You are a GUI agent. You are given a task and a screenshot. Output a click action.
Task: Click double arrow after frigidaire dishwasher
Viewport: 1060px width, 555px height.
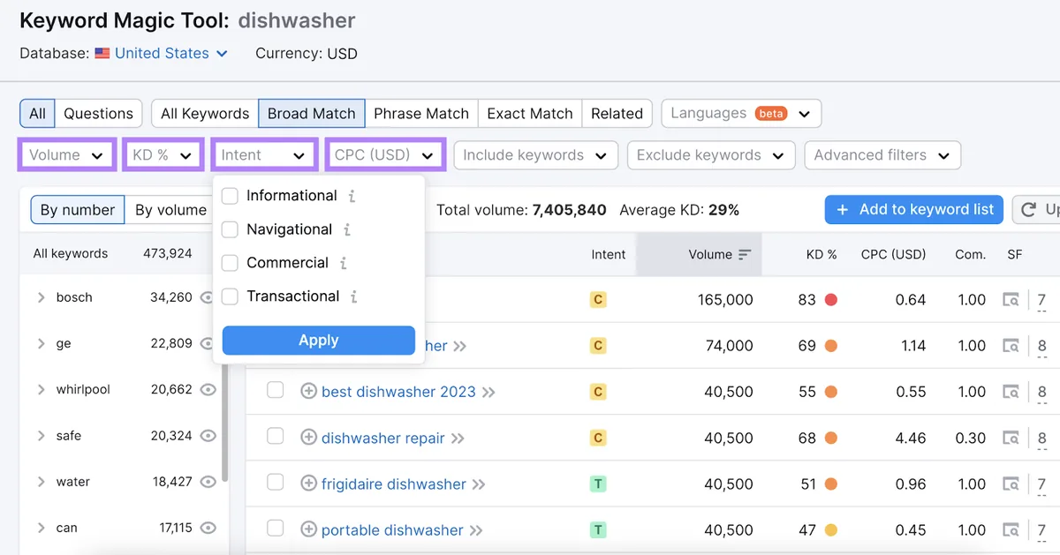pyautogui.click(x=479, y=484)
